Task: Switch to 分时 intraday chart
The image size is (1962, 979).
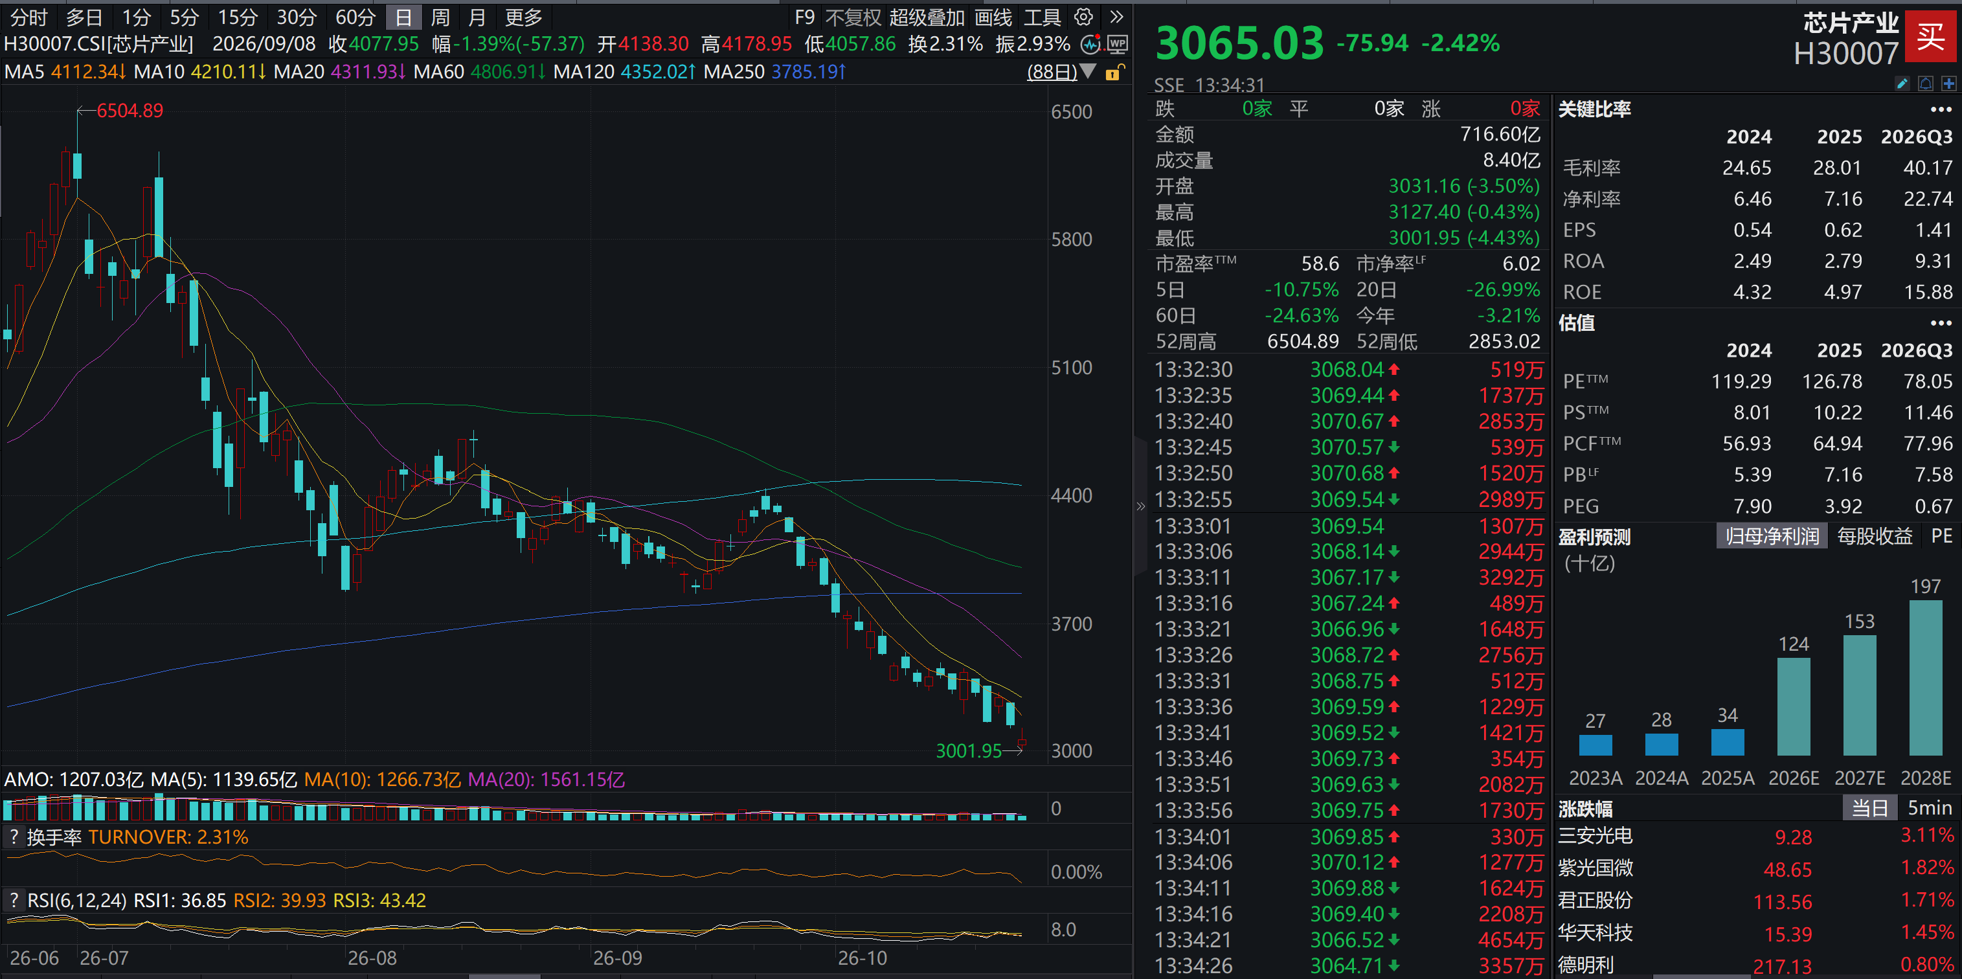Action: (29, 17)
